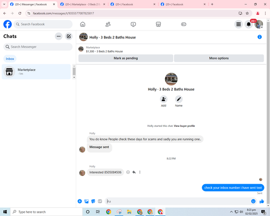Open the tab search dropdown arrow
The image size is (270, 216).
(x=4, y=4)
